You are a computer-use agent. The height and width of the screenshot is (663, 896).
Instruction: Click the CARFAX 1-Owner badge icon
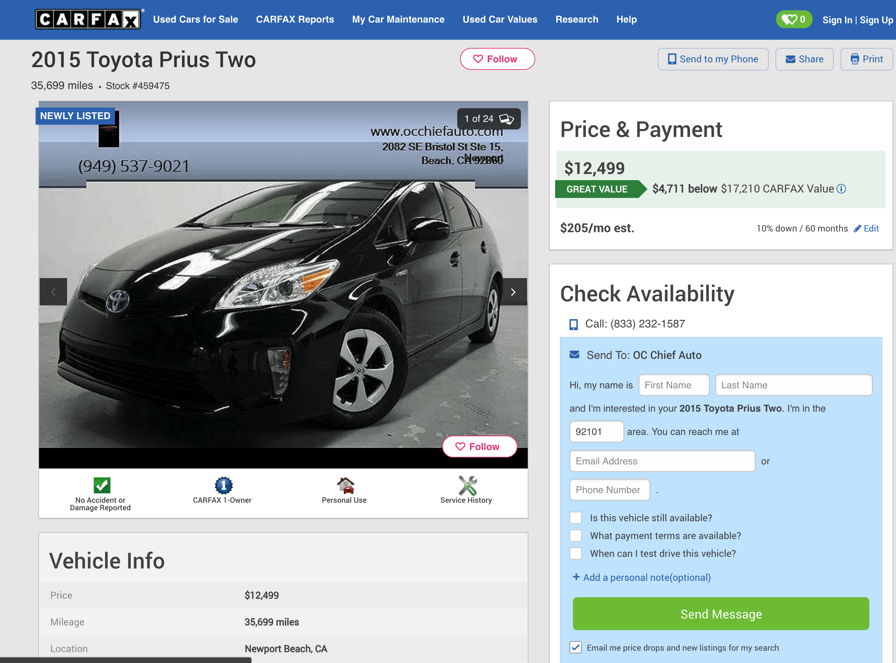pyautogui.click(x=223, y=485)
